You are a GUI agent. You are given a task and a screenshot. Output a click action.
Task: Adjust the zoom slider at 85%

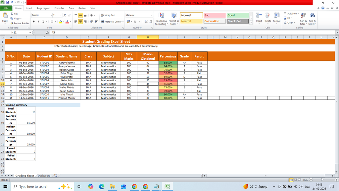tap(322, 180)
